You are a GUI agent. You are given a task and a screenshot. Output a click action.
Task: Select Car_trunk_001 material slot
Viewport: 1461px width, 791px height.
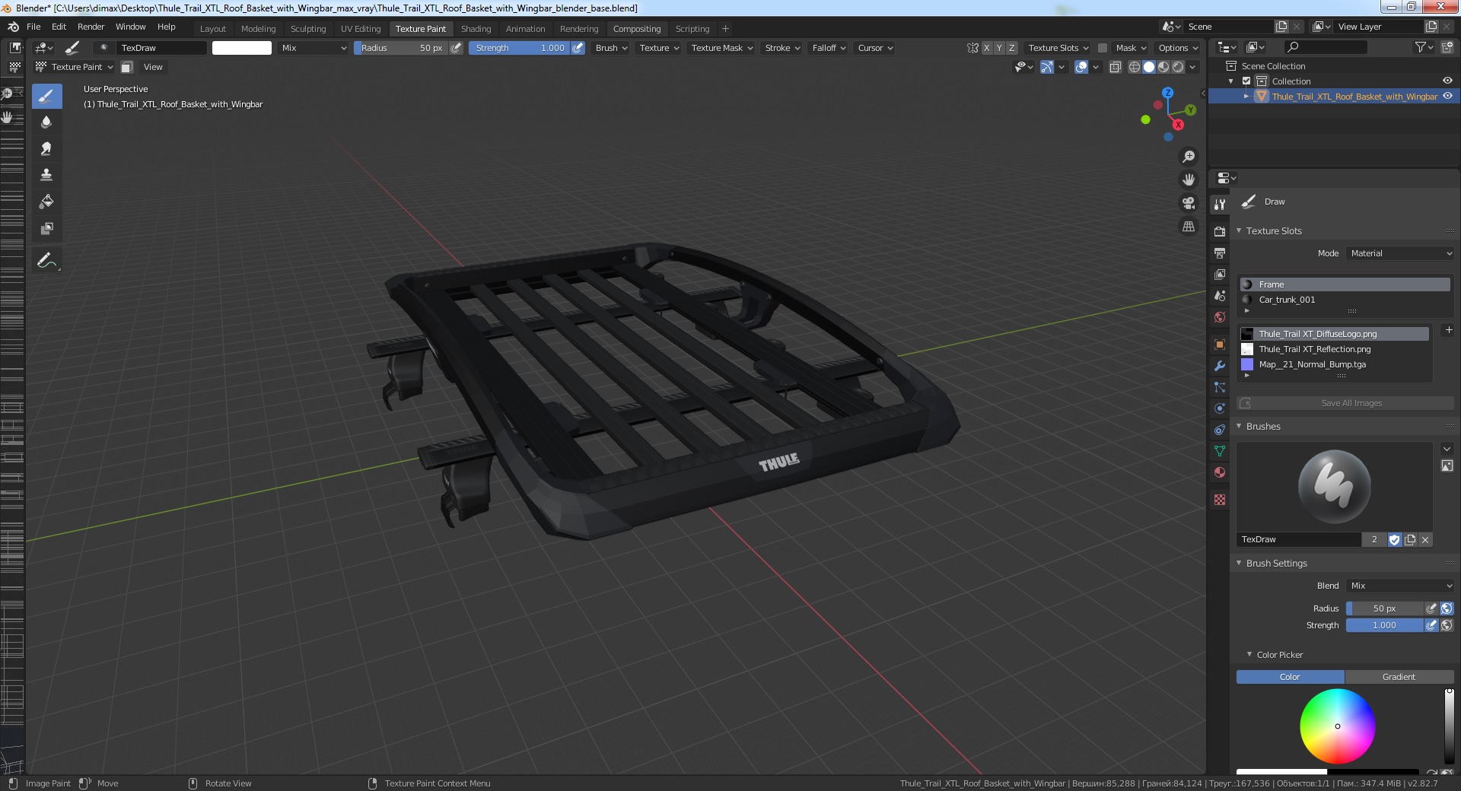[1345, 300]
